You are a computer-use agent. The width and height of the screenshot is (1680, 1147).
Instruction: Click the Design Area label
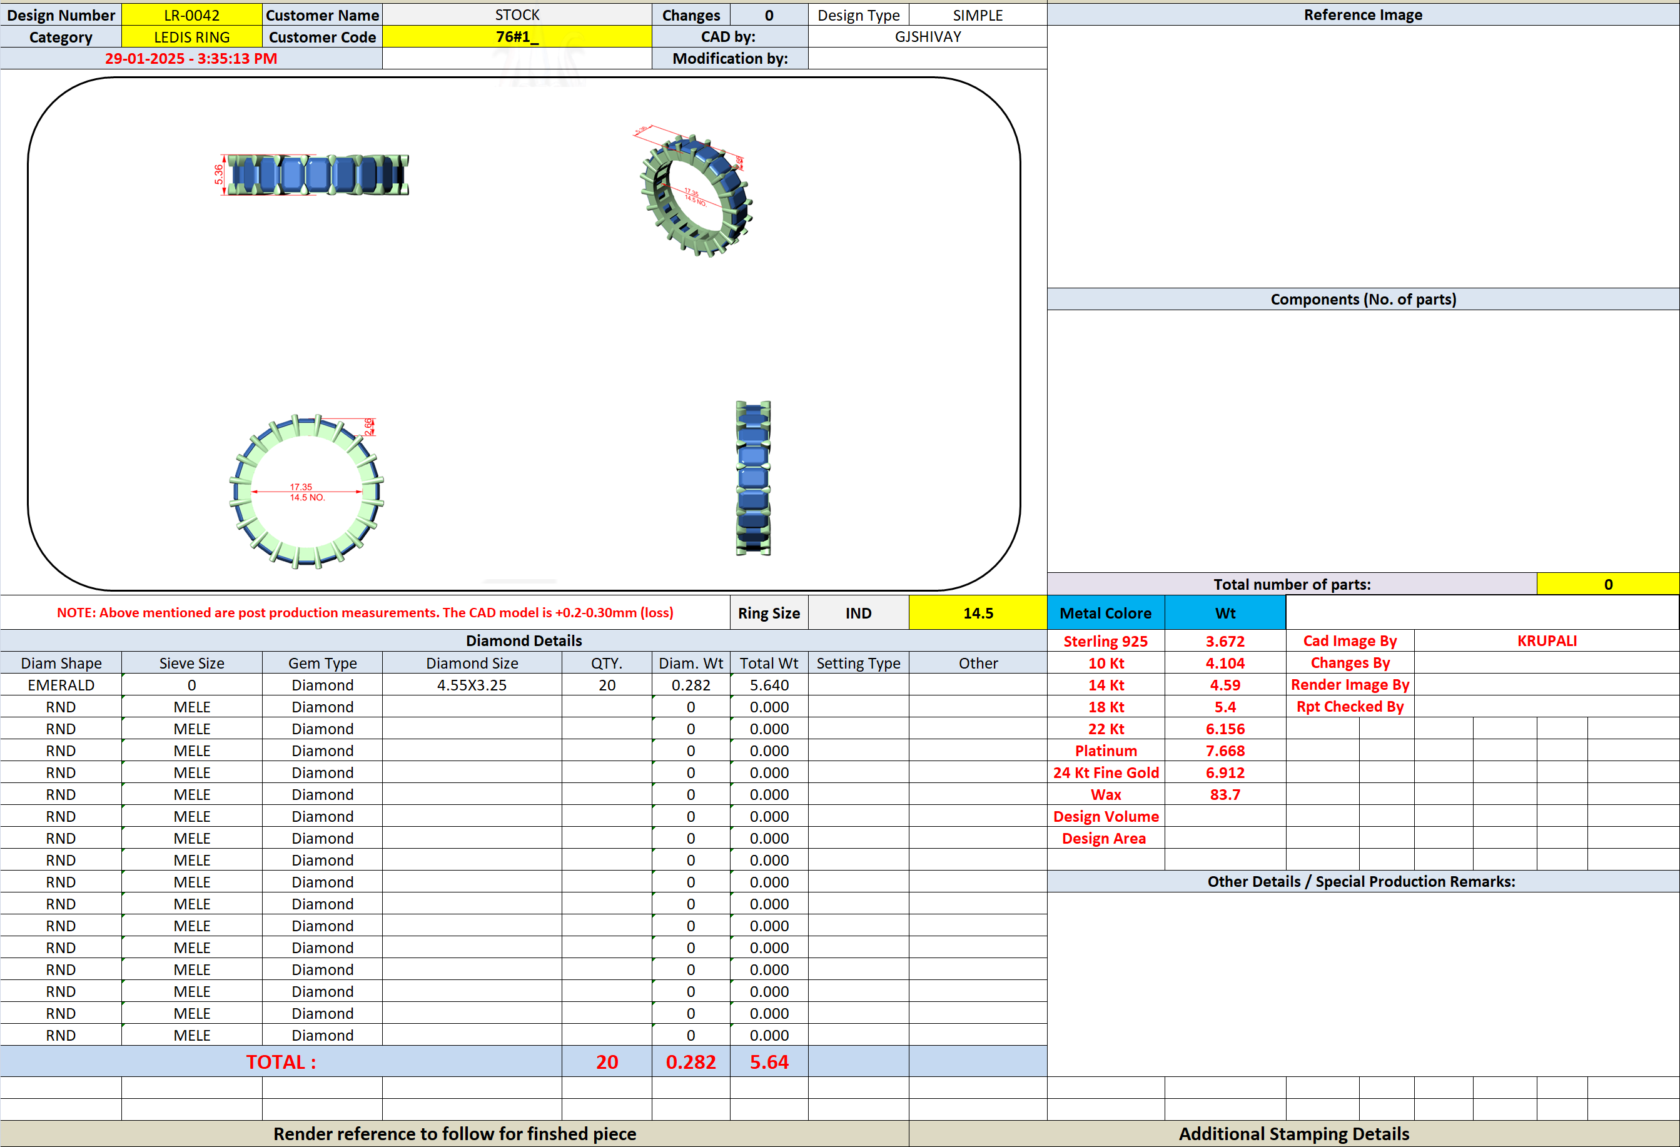tap(1106, 839)
